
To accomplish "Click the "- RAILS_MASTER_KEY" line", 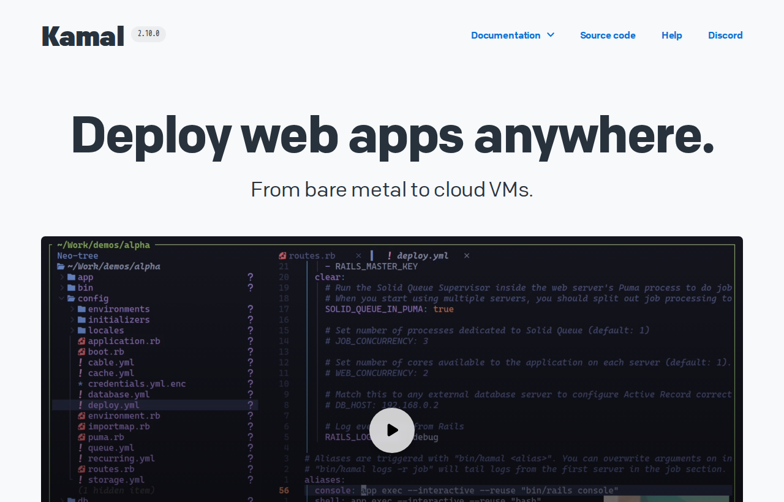I will 371,266.
